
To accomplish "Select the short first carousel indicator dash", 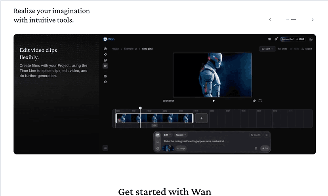I will [288, 20].
